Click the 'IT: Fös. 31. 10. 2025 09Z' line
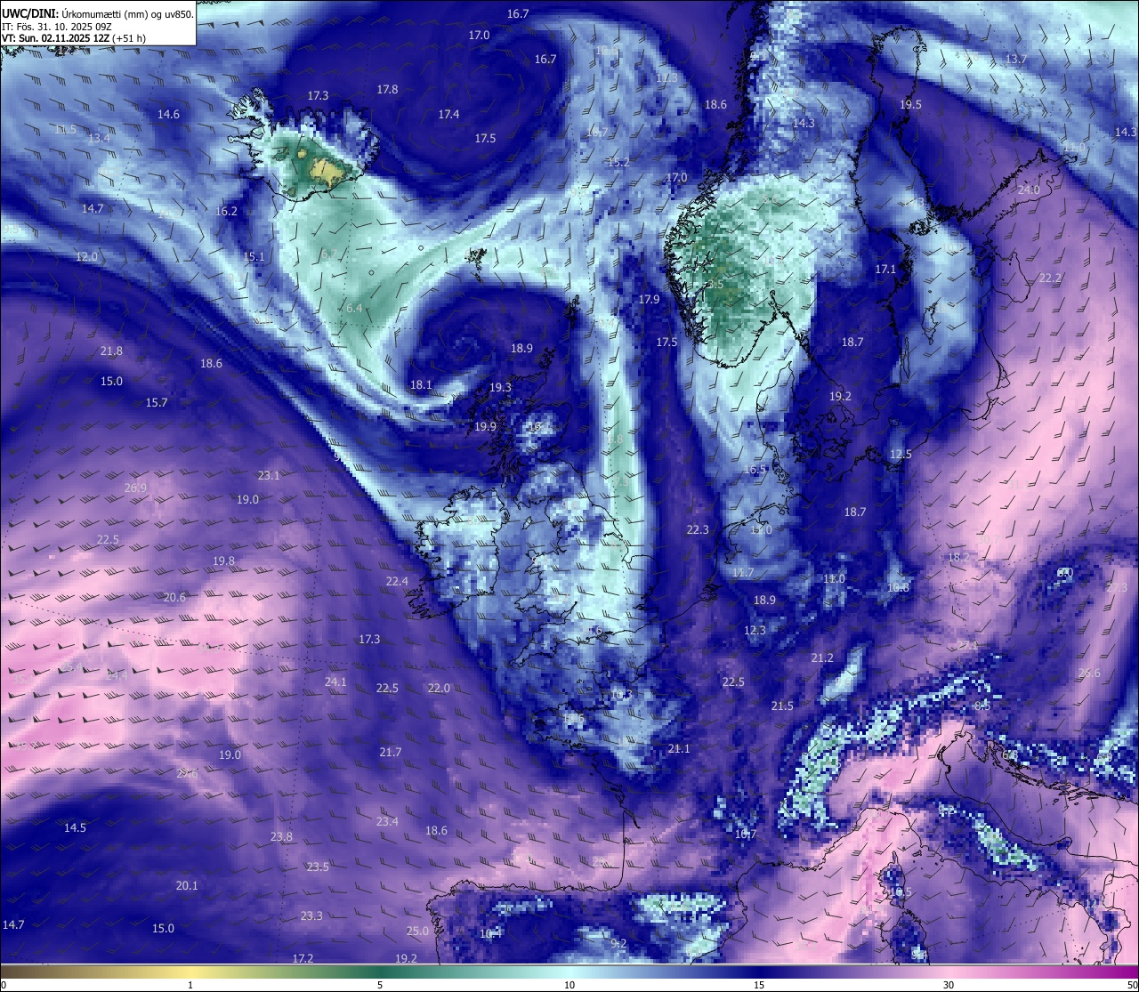This screenshot has height=992, width=1139. pos(55,27)
